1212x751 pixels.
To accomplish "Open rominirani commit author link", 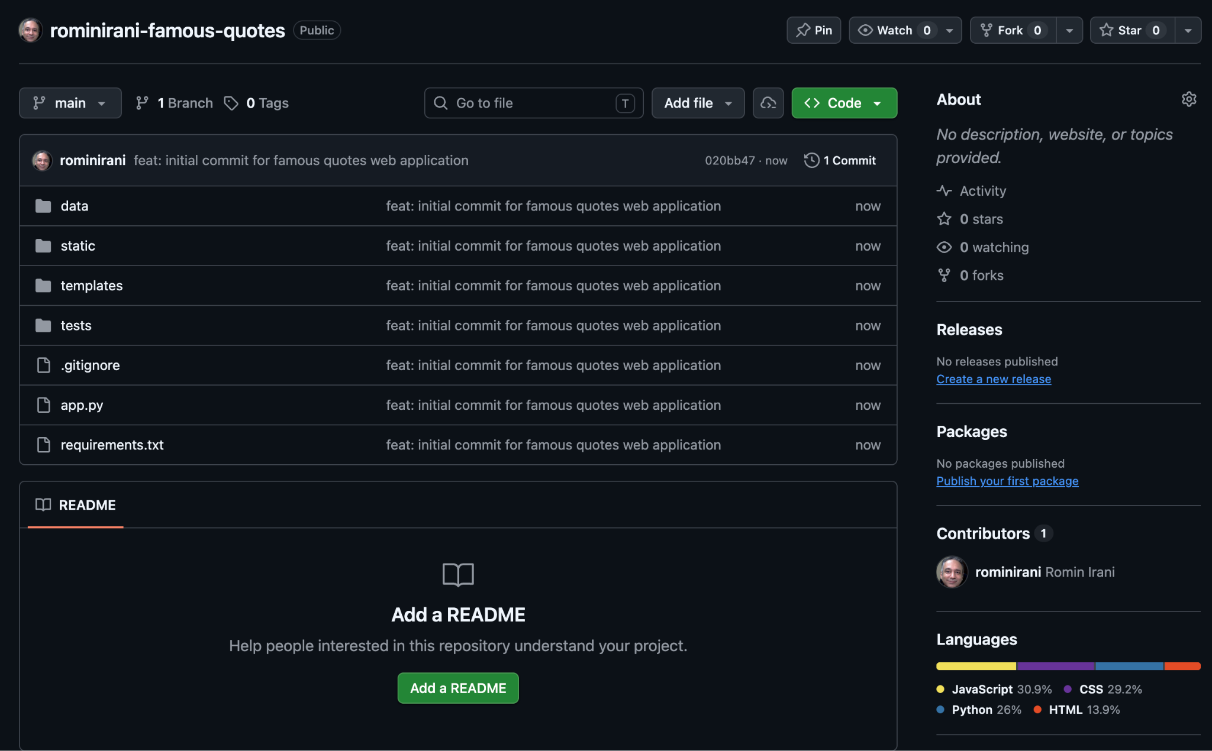I will (x=93, y=160).
